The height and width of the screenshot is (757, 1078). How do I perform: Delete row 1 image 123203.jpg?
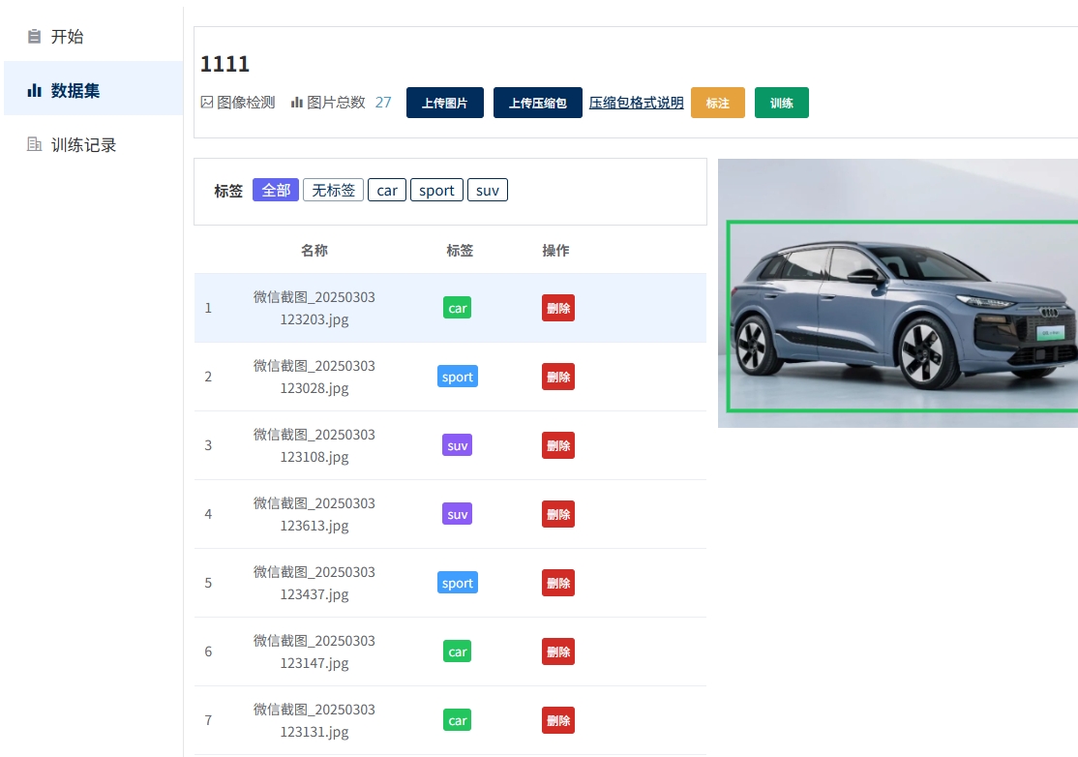558,309
